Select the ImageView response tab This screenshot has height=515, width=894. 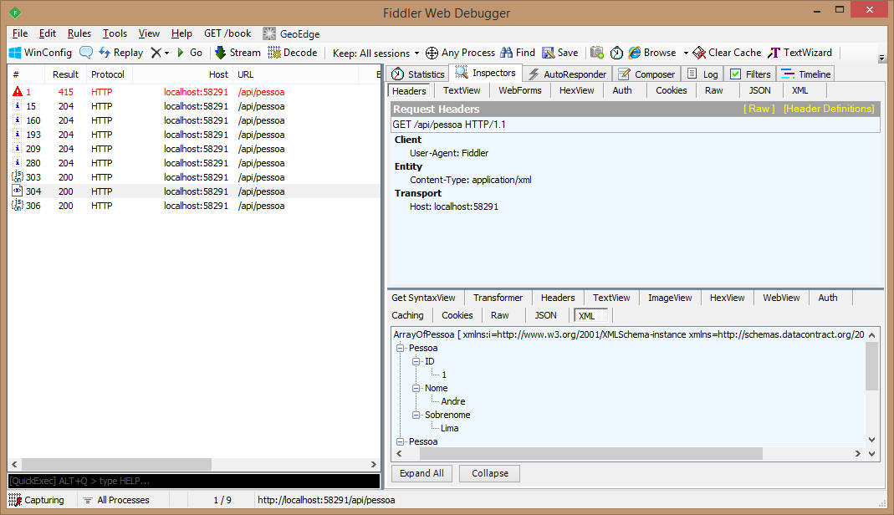pos(669,298)
